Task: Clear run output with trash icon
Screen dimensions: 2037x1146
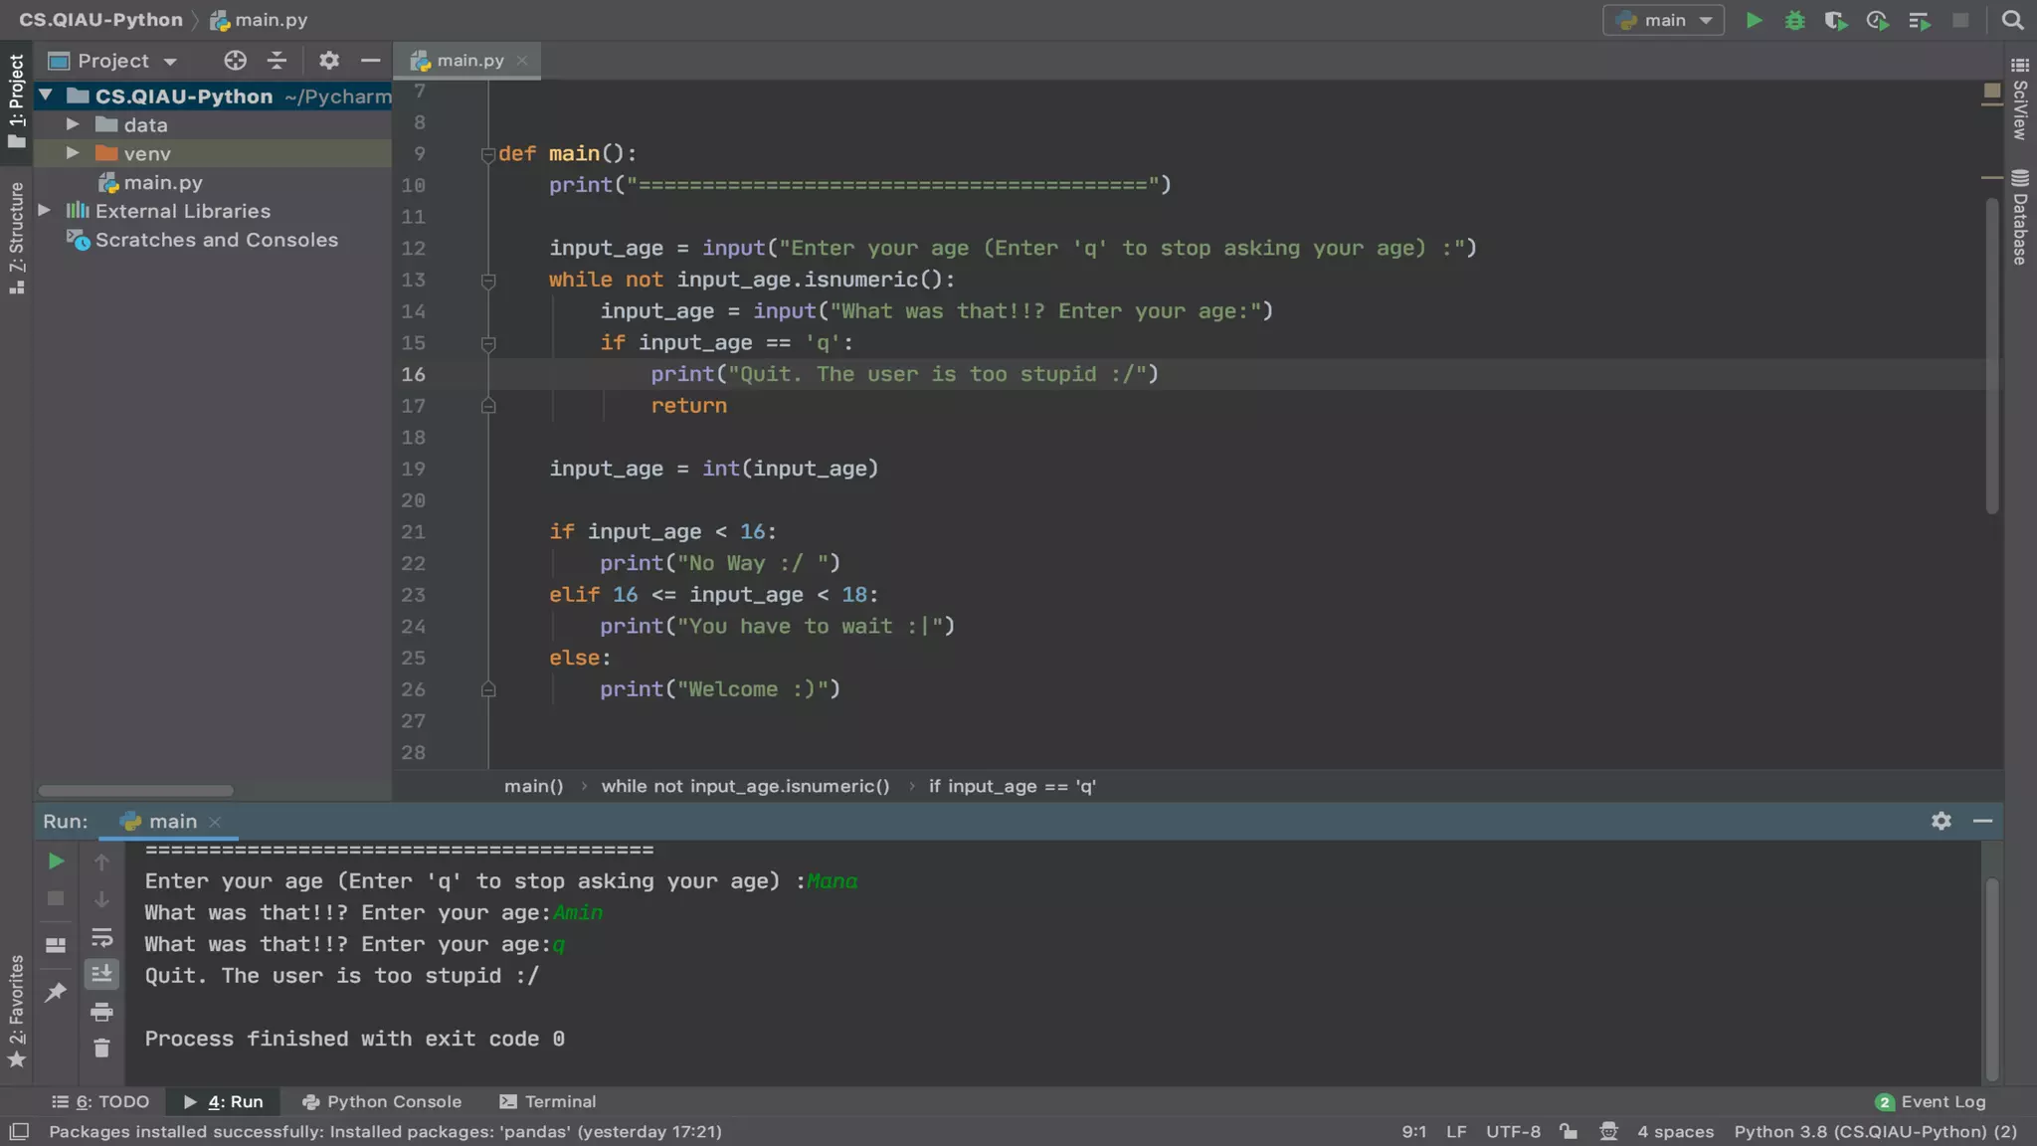Action: click(101, 1049)
